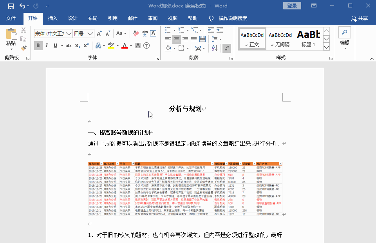Image resolution: width=376 pixels, height=243 pixels.
Task: Toggle bold formatting on selected text
Action: coord(38,46)
